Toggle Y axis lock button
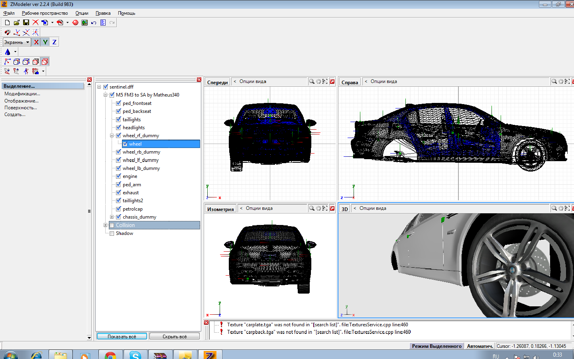Screen dimensions: 574x359 (x=45, y=42)
